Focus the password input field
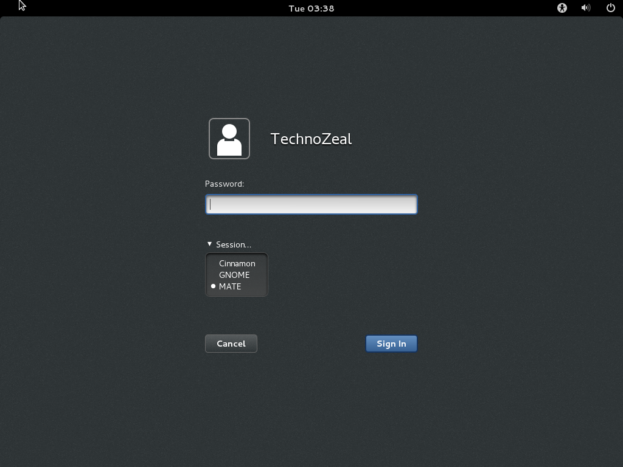The image size is (623, 467). [x=311, y=204]
